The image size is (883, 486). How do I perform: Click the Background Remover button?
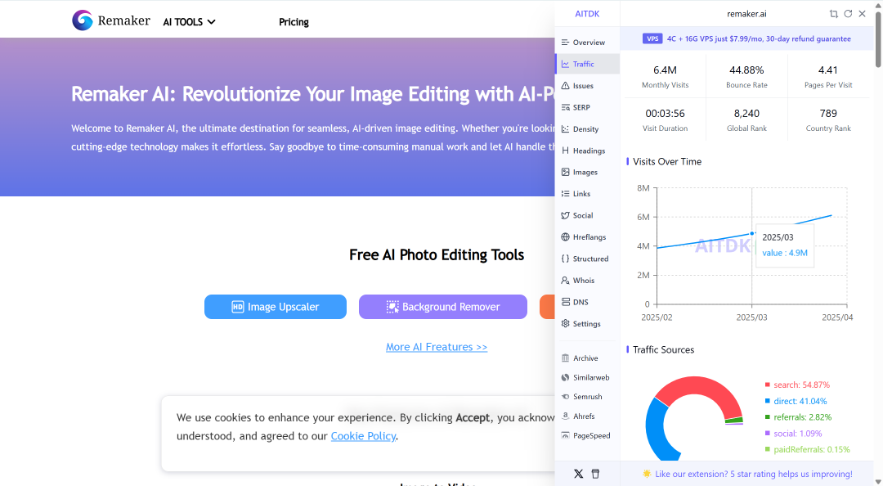click(x=443, y=307)
